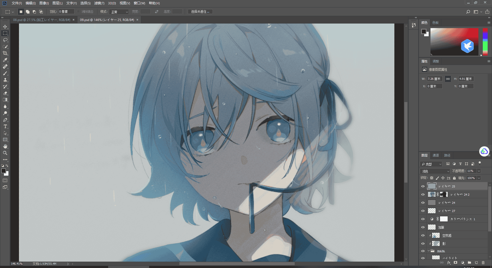Screen dimensions: 492x268
Task: Toggle visibility of 空気感 layer
Action: [423, 236]
